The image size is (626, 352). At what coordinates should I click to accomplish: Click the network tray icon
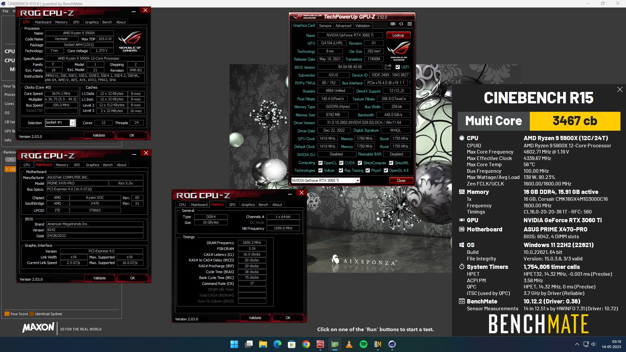coord(586,344)
